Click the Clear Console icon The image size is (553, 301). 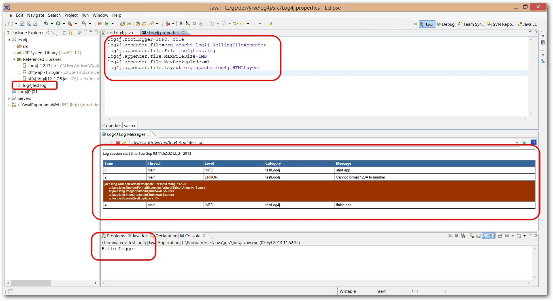click(x=472, y=236)
